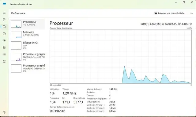Open the Settings gear icon
This screenshot has width=196, height=117.
pos(4,112)
